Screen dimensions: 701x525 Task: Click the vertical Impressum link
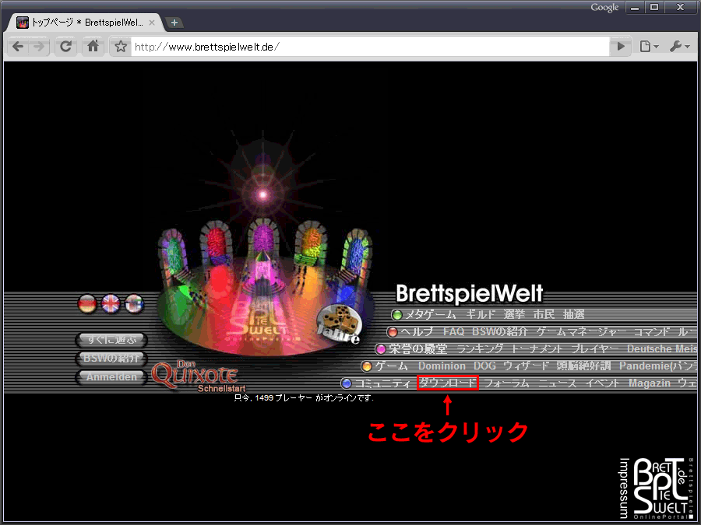point(624,488)
